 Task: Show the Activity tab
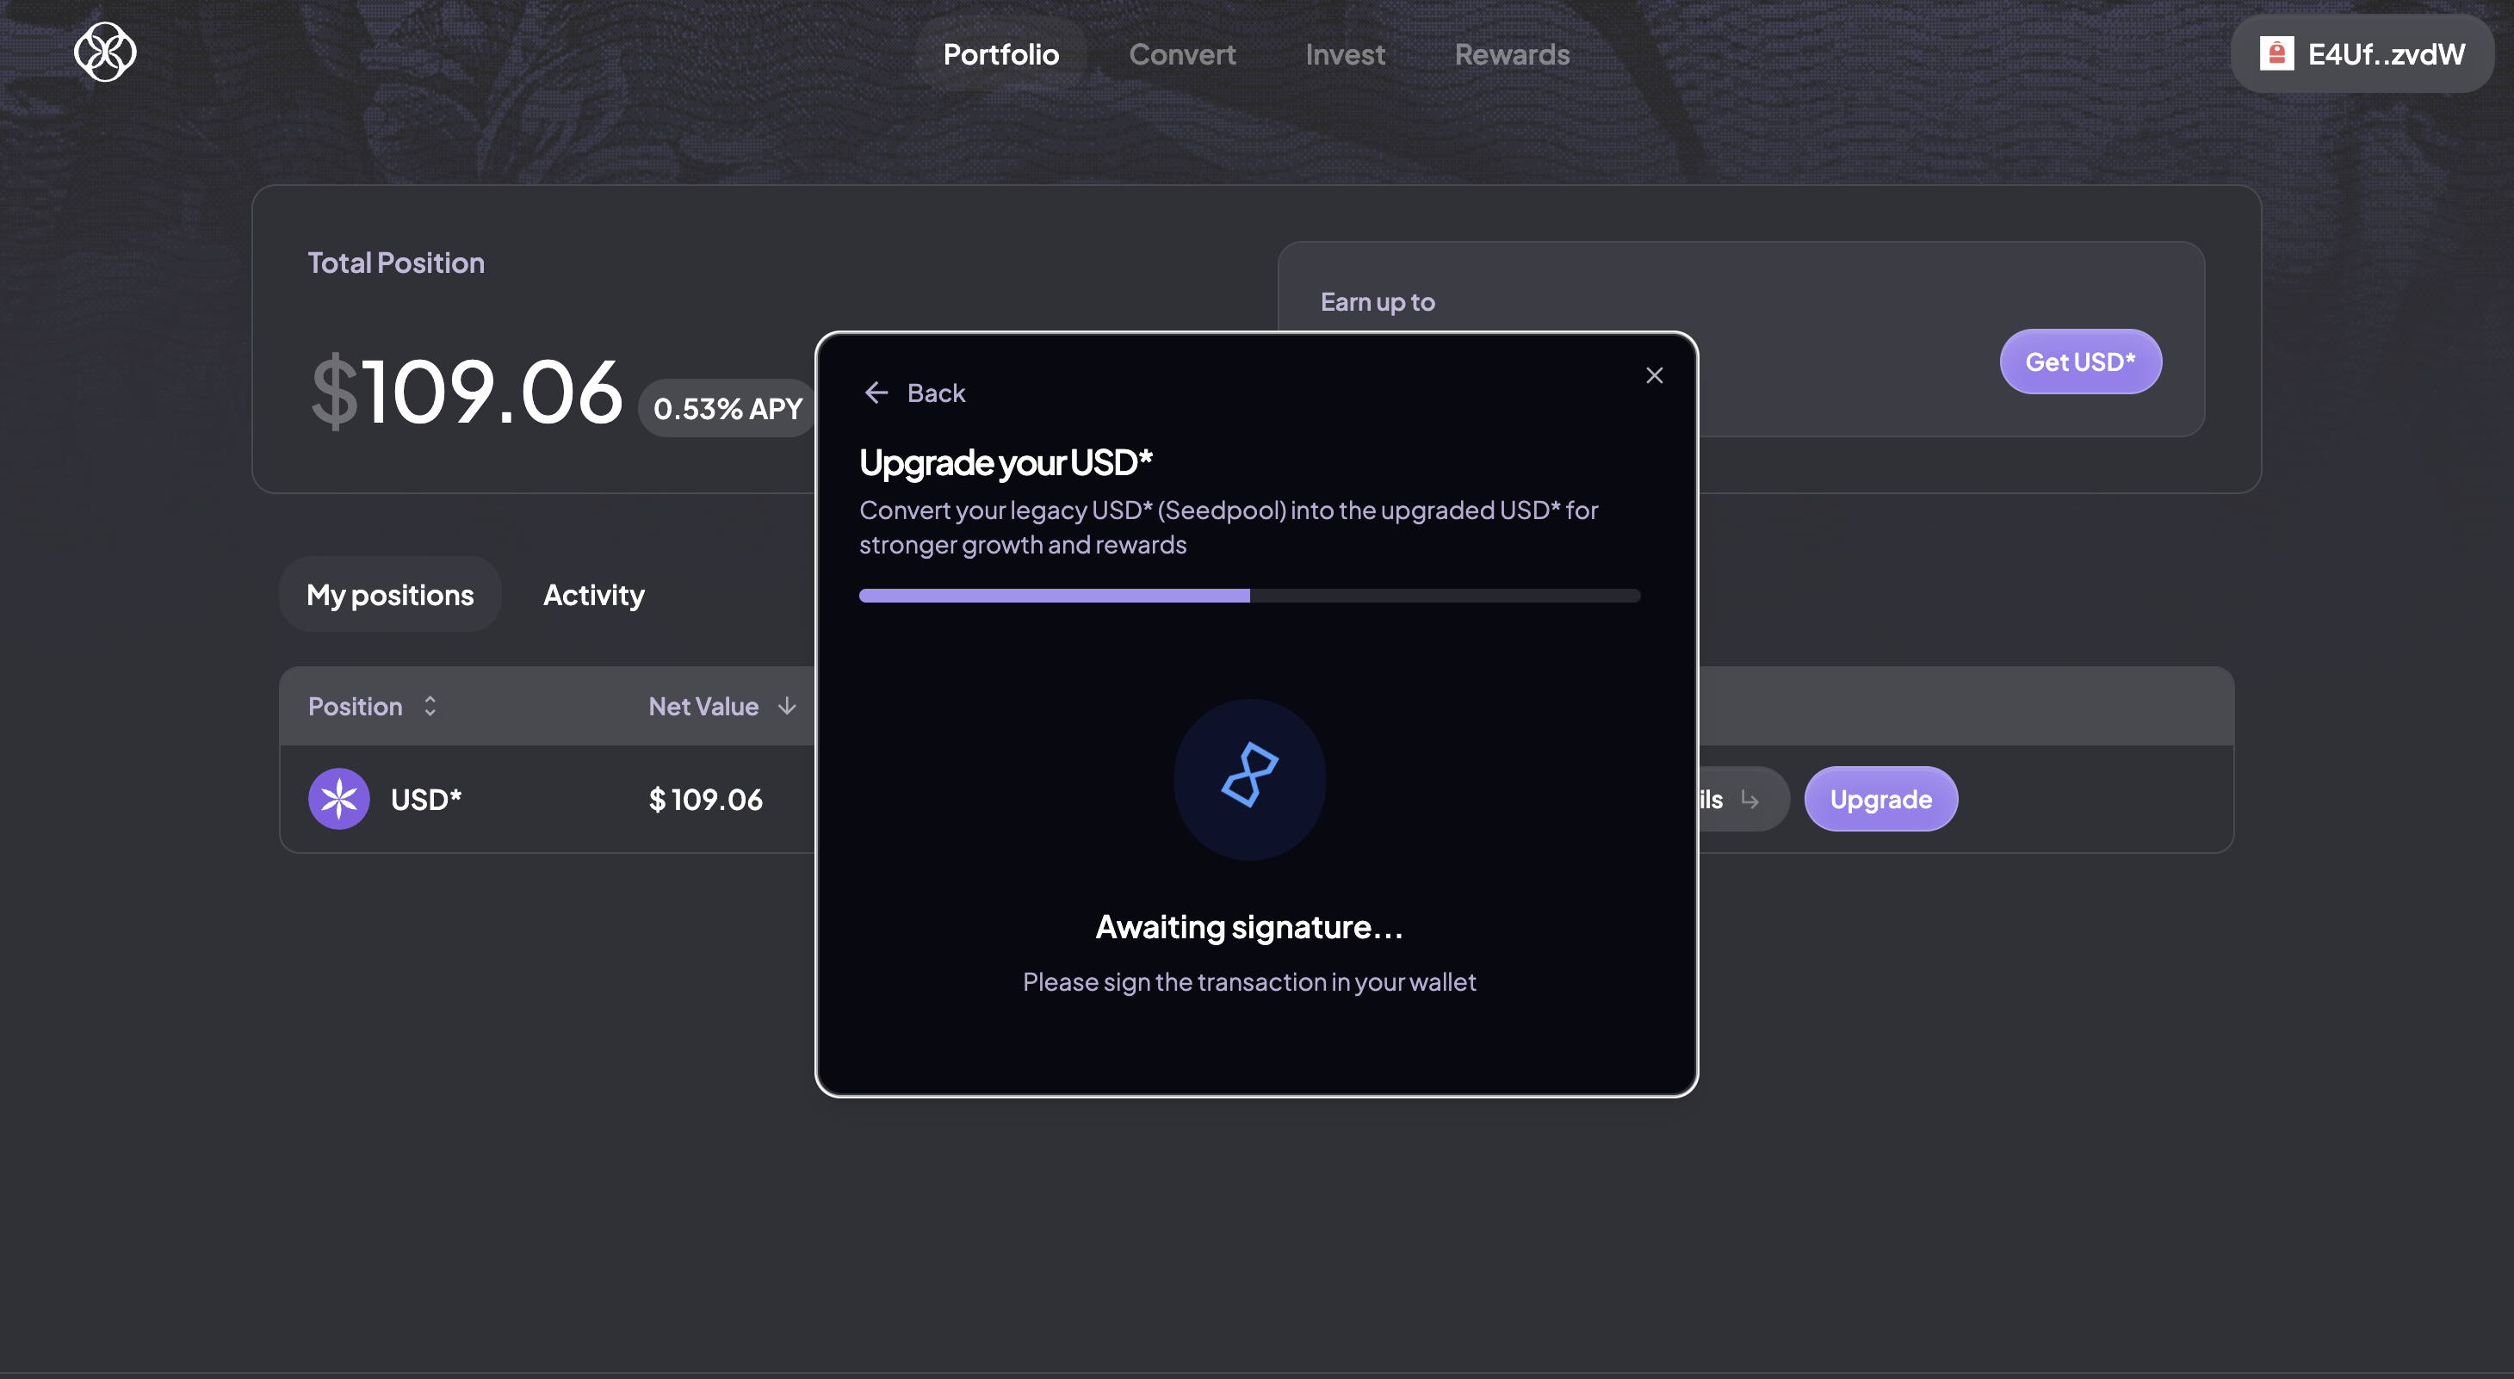click(x=593, y=594)
